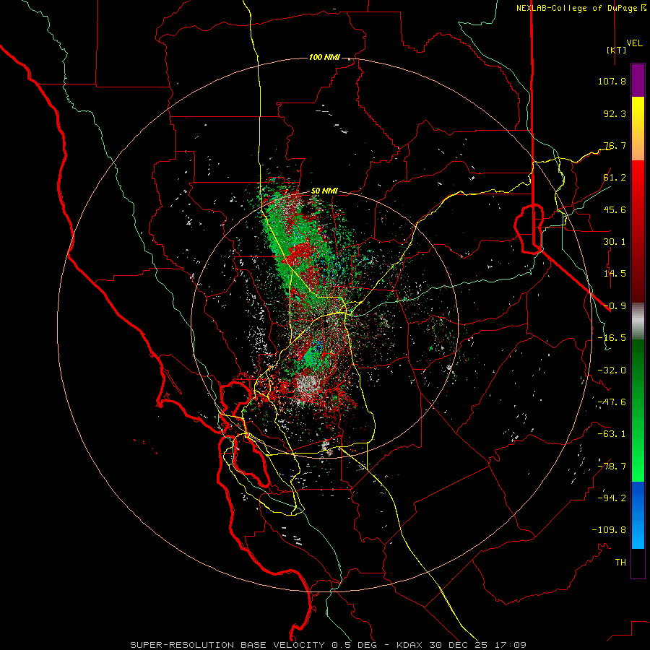650x650 pixels.
Task: Click the bright green segment of the color bar
Action: point(638,410)
